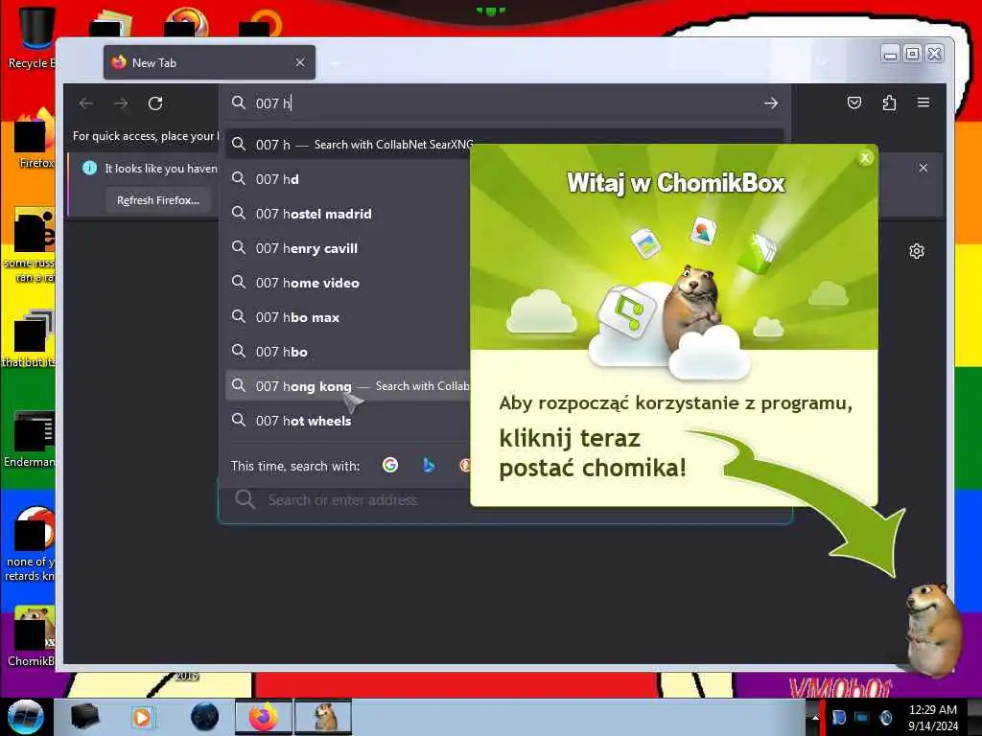
Task: Open the Firefox extensions puzzle icon
Action: point(889,103)
